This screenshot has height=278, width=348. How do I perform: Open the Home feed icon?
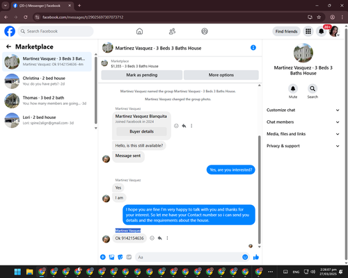[139, 31]
